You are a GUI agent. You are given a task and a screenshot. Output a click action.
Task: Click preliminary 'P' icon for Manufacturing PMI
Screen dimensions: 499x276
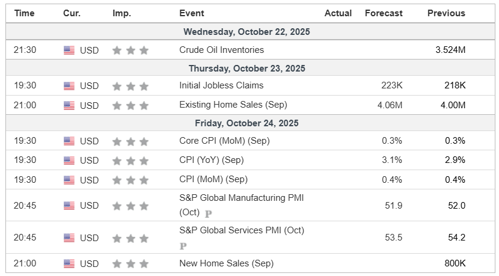point(209,213)
